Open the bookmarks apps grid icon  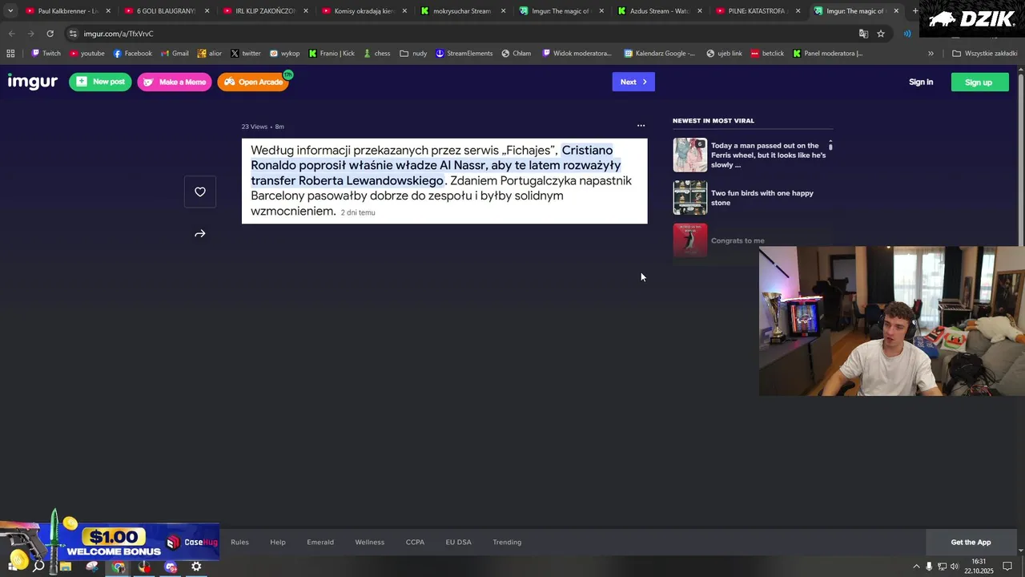click(x=10, y=54)
